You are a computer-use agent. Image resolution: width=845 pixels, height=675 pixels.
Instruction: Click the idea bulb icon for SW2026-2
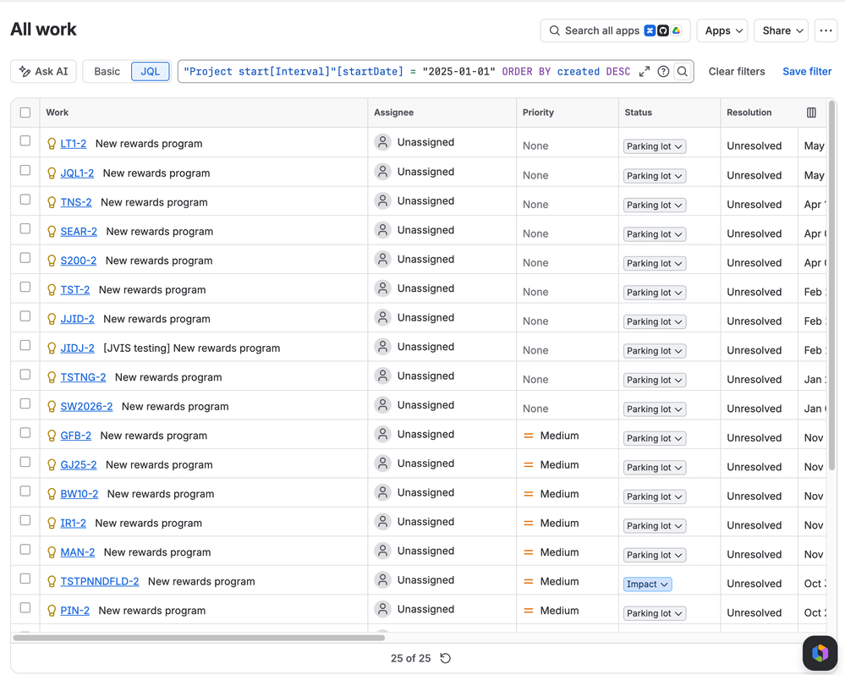(x=52, y=406)
